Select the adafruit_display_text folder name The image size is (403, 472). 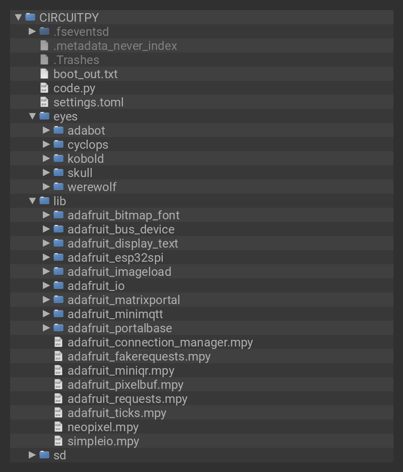(122, 244)
